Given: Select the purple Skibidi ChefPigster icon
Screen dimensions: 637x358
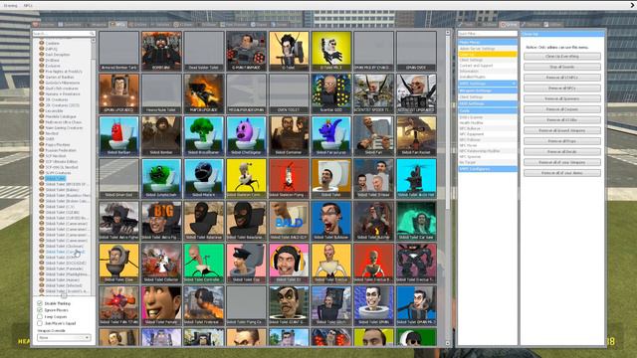Looking at the screenshot, I should (x=246, y=135).
